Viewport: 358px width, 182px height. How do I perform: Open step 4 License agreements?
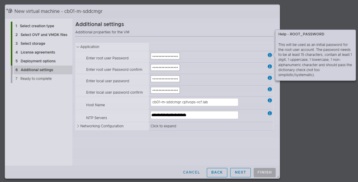point(37,52)
